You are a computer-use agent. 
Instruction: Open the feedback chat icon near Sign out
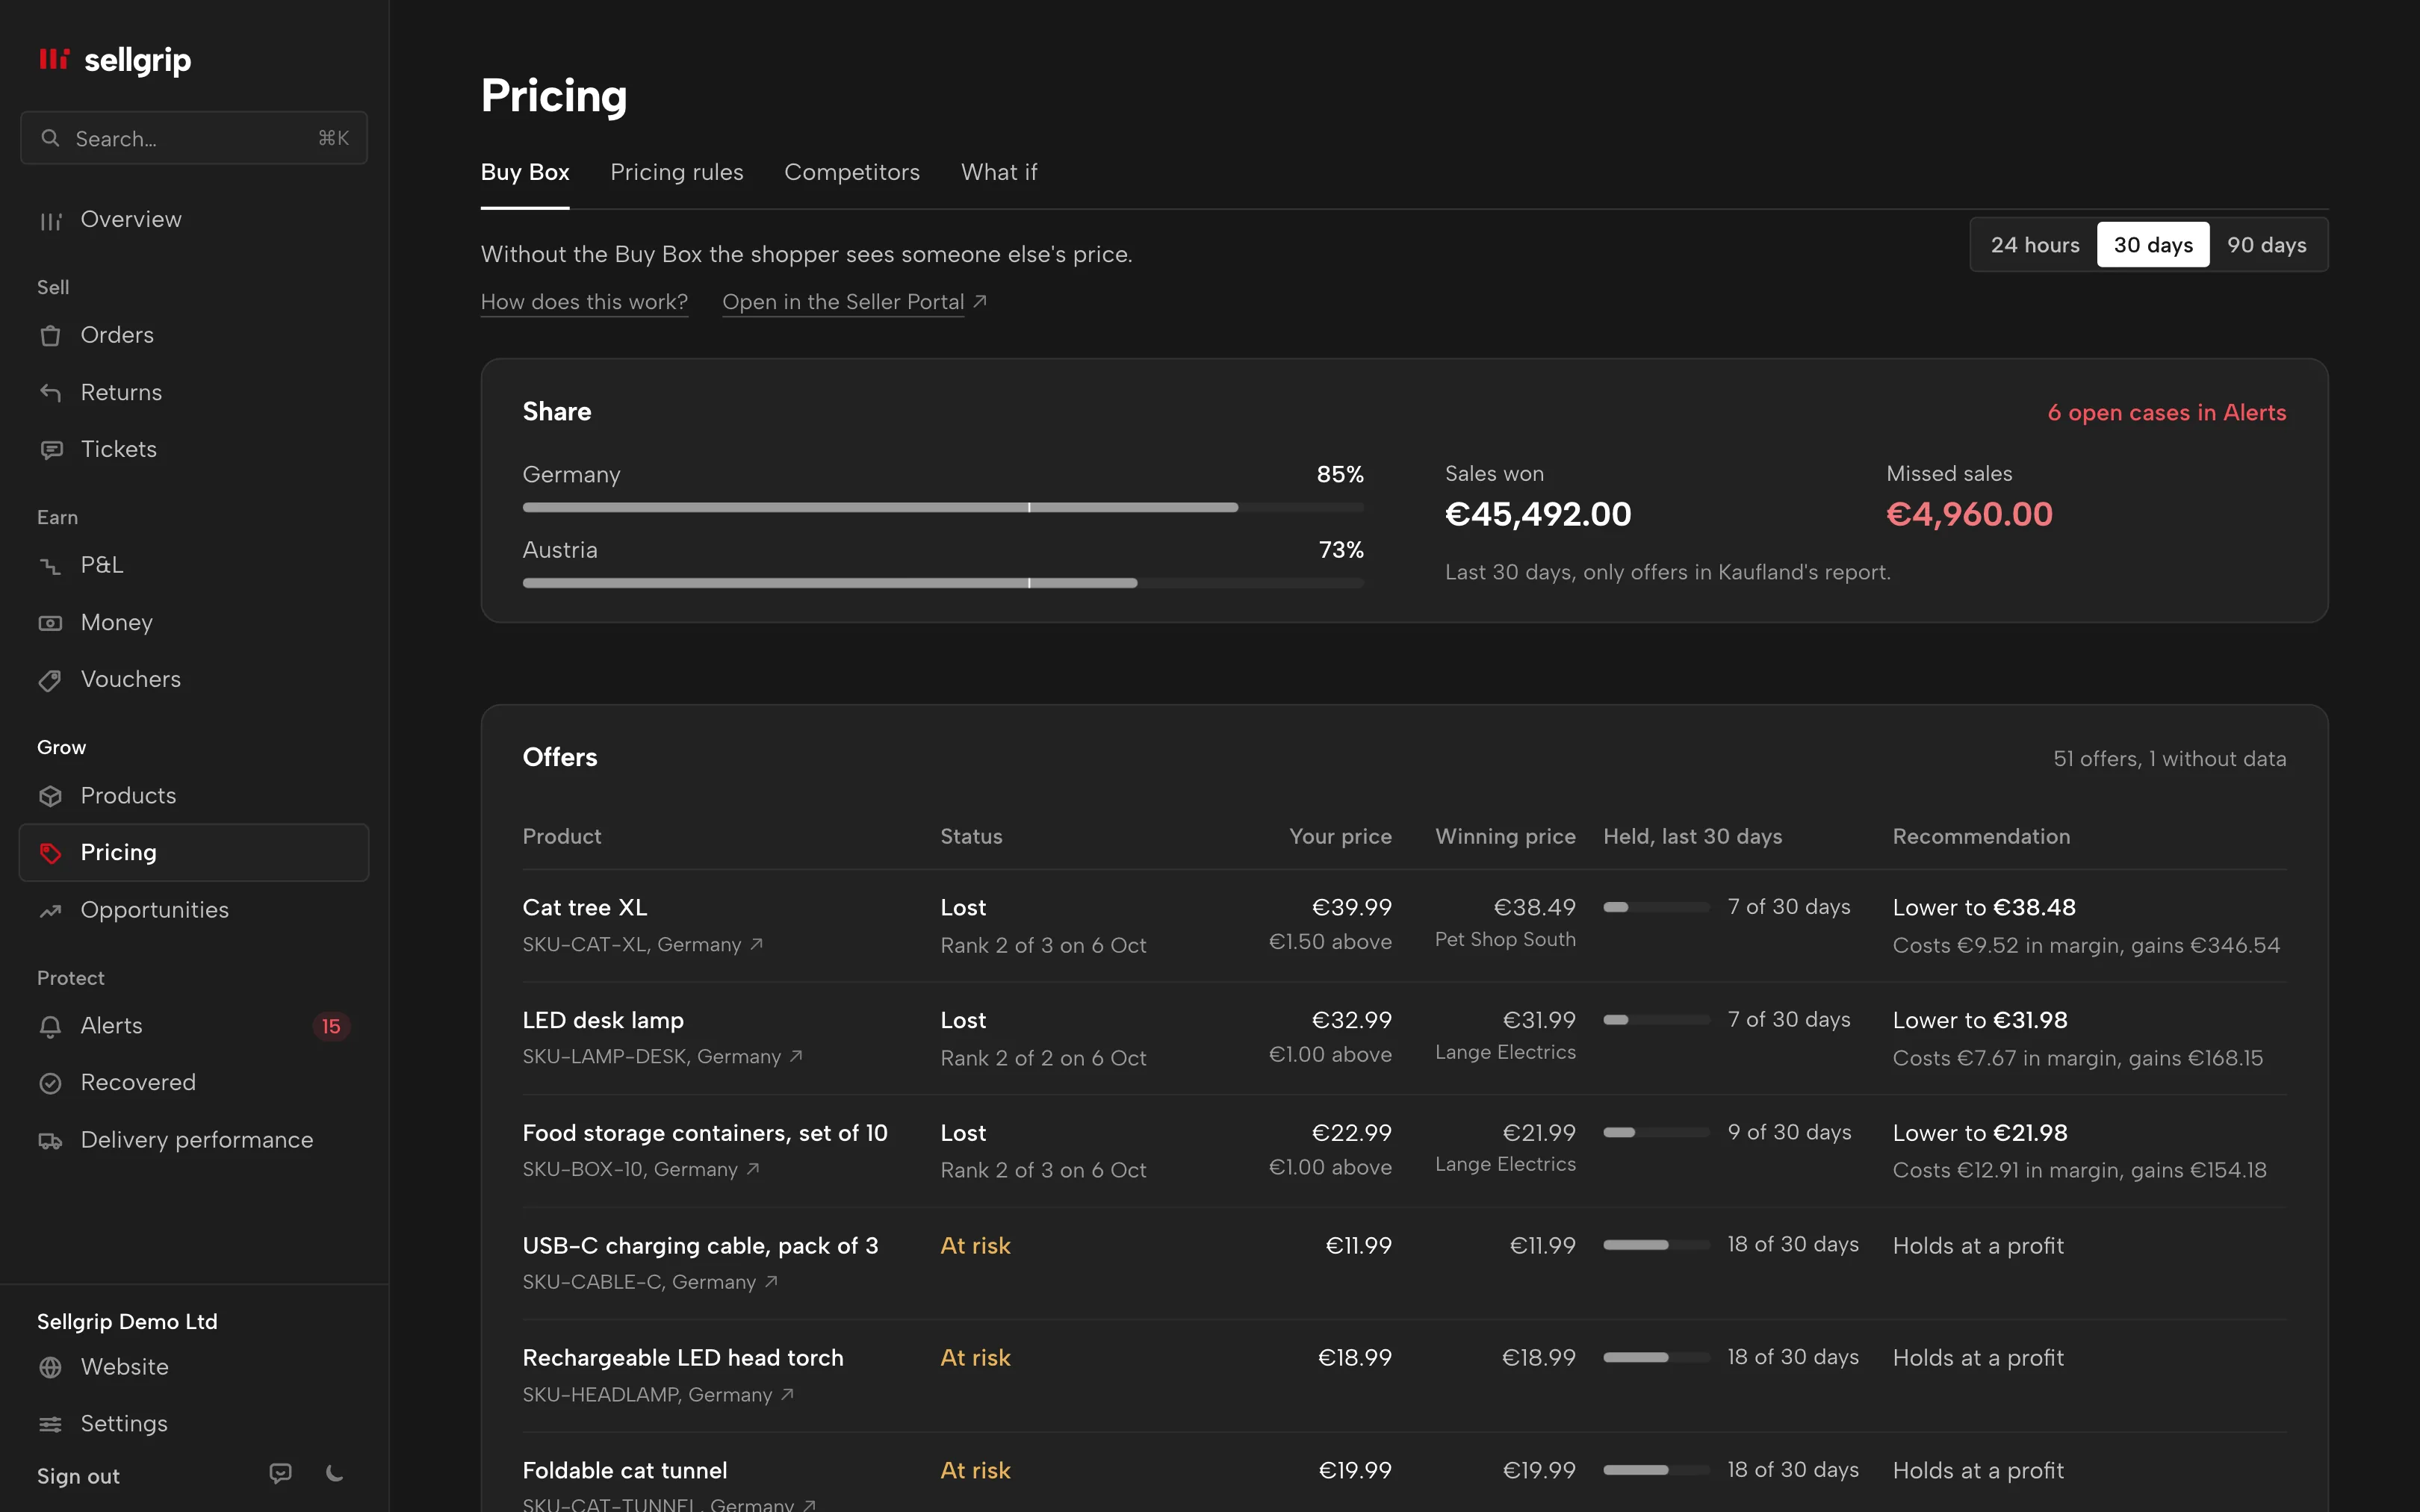point(281,1473)
